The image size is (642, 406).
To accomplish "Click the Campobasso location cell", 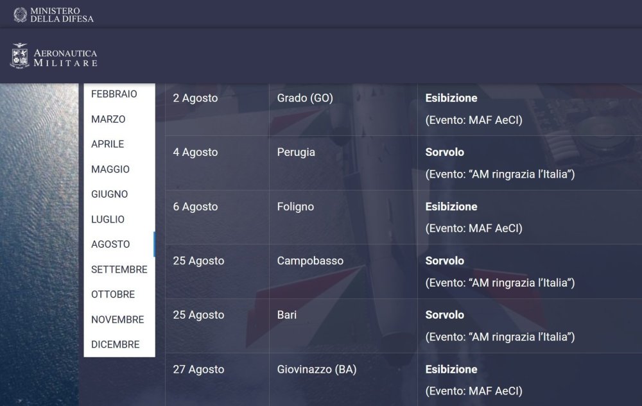I will tap(310, 261).
